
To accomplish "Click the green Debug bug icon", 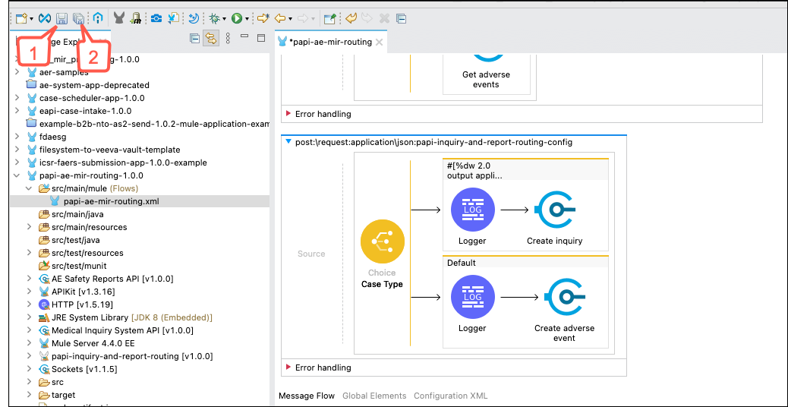I will point(215,18).
